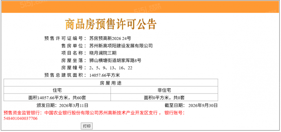Click the 截至日期 label
The height and width of the screenshot is (132, 281).
175,105
